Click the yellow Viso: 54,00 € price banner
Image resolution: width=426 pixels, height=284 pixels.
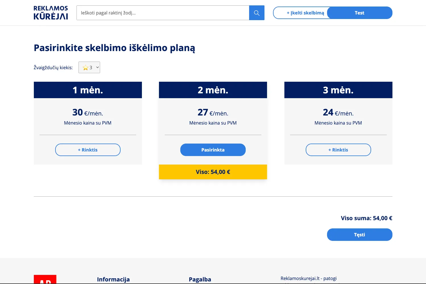(x=213, y=172)
